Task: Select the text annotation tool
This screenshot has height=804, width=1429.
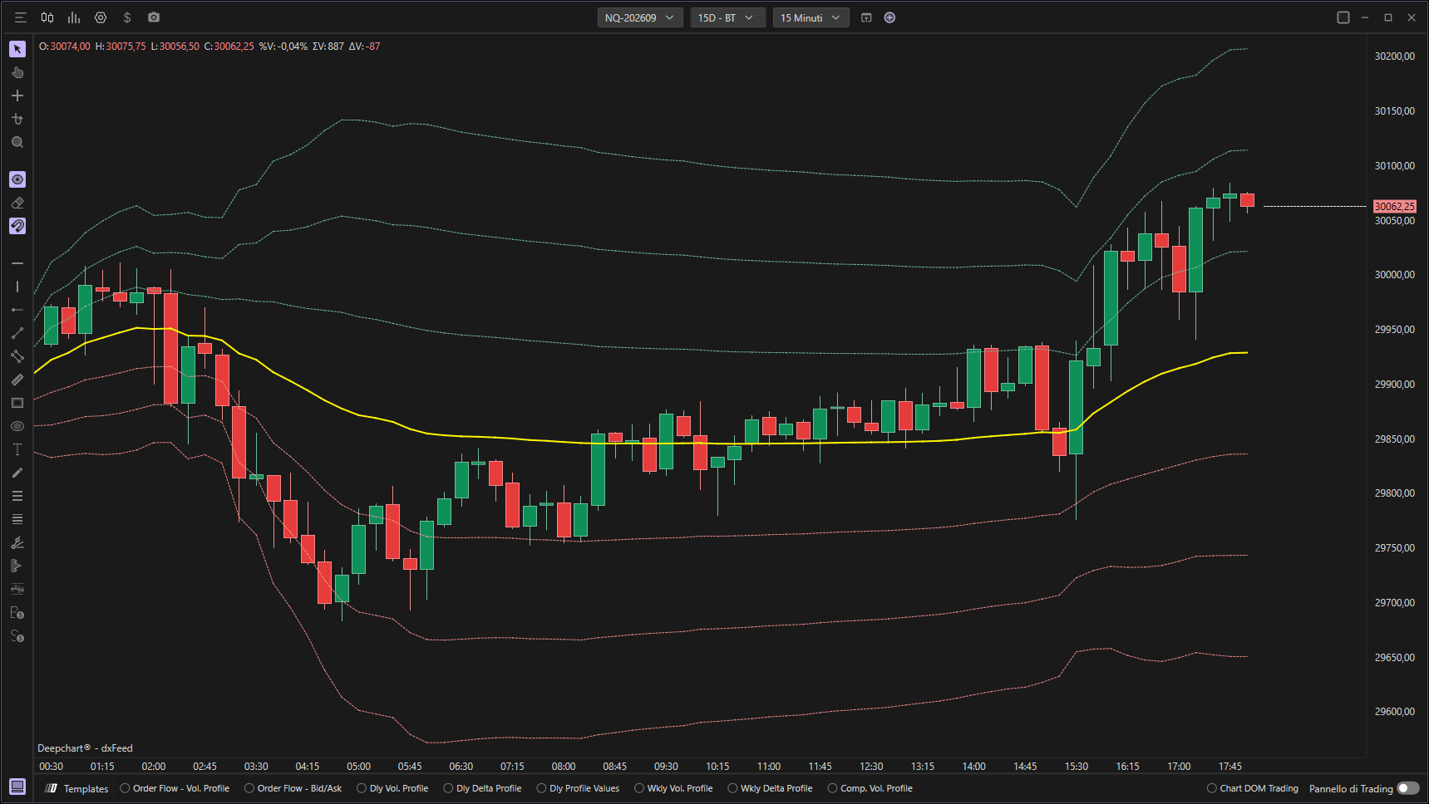Action: coord(17,449)
